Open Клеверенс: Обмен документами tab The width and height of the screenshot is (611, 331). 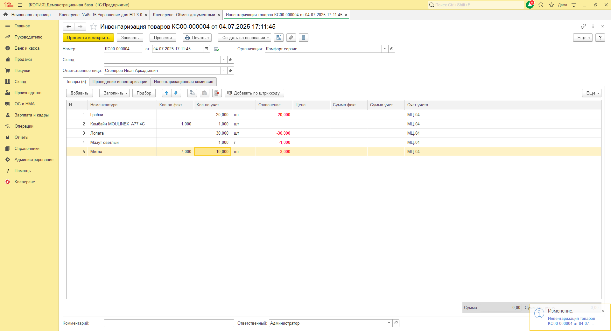(184, 15)
